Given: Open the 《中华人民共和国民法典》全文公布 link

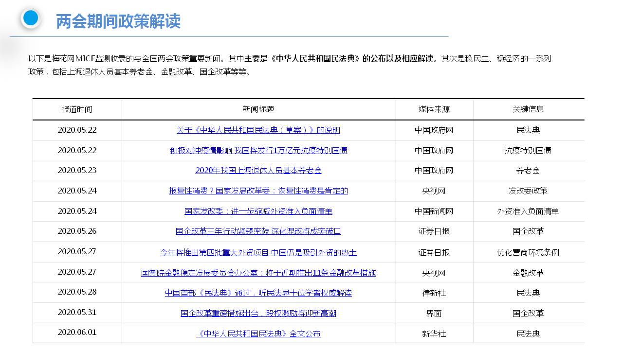Looking at the screenshot, I should (x=258, y=334).
